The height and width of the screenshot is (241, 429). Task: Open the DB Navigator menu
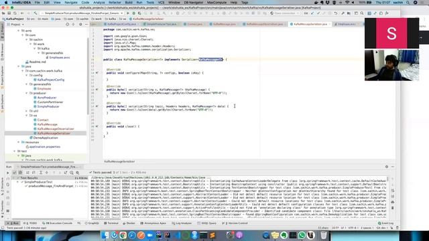[x=194, y=3]
